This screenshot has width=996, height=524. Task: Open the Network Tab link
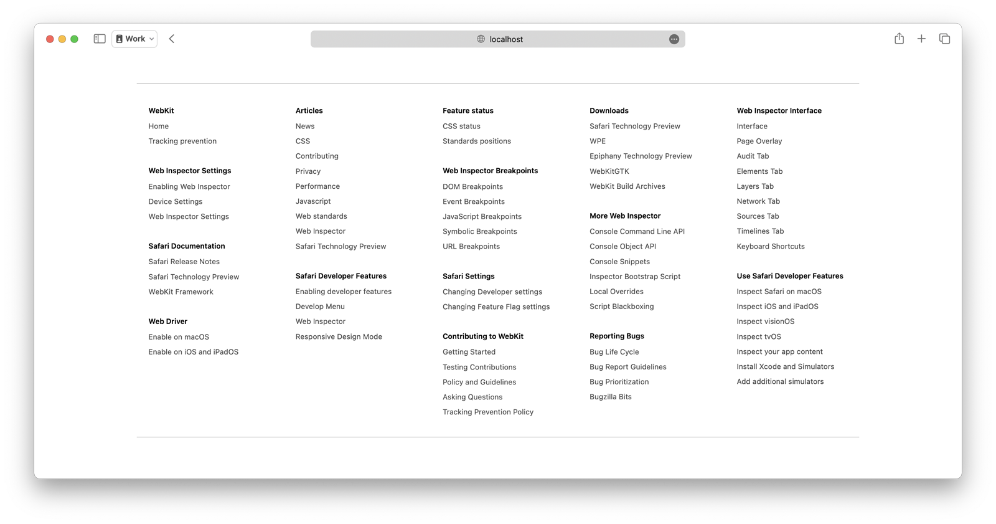pyautogui.click(x=758, y=201)
